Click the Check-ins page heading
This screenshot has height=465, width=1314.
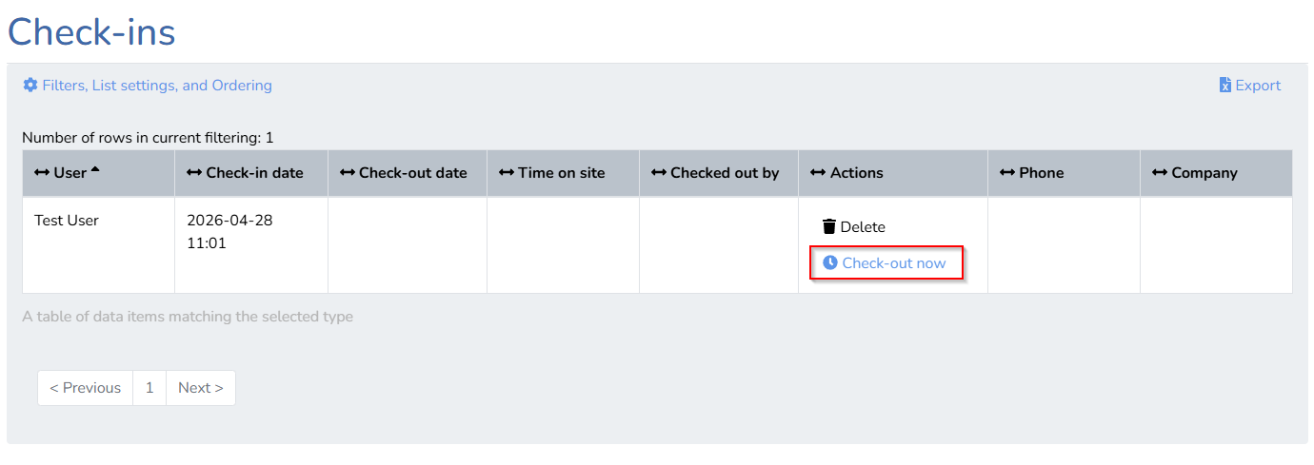click(x=91, y=31)
